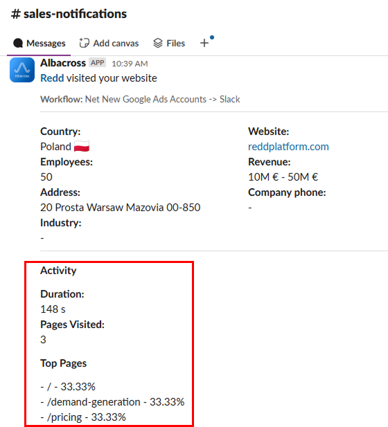Image resolution: width=388 pixels, height=427 pixels.
Task: Click the Albacross sender name
Action: coord(63,63)
